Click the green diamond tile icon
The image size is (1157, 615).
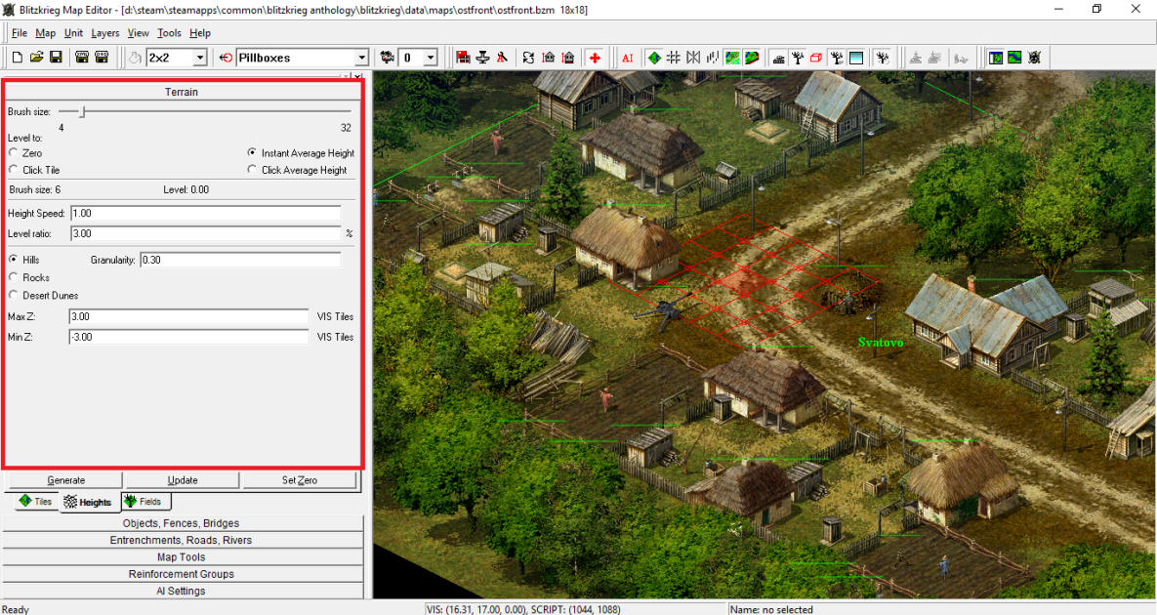pyautogui.click(x=654, y=58)
